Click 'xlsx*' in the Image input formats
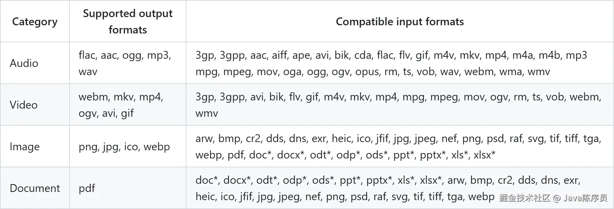The height and width of the screenshot is (209, 614). [x=484, y=155]
